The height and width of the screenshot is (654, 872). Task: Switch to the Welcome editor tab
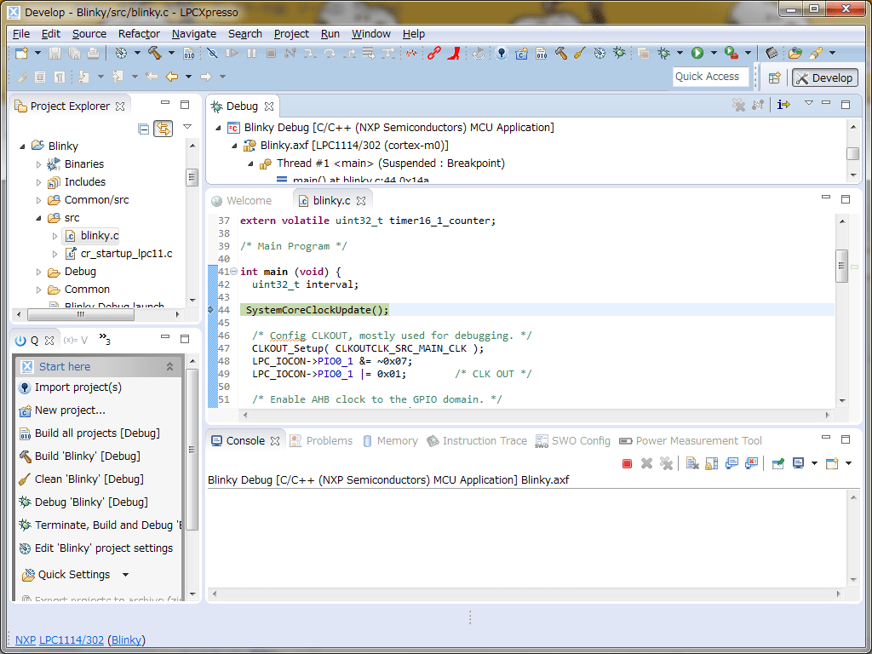242,201
